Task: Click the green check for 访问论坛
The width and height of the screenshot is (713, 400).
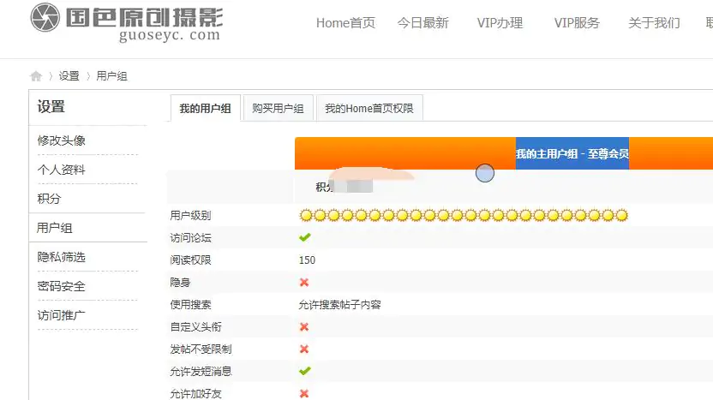Action: pos(305,237)
